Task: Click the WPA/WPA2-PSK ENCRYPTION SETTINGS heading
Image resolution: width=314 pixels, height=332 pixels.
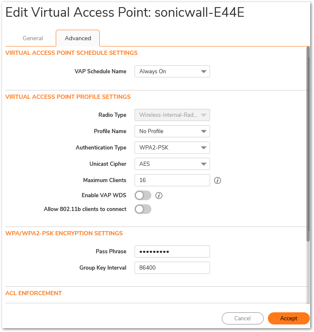Action: 64,233
